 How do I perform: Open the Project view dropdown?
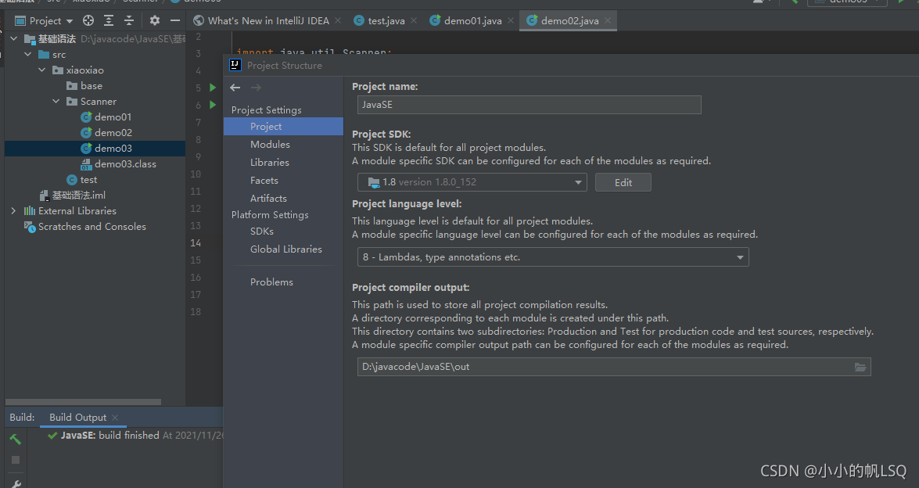(x=70, y=21)
